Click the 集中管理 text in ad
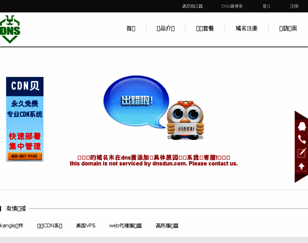The image size is (308, 243). tap(25, 146)
